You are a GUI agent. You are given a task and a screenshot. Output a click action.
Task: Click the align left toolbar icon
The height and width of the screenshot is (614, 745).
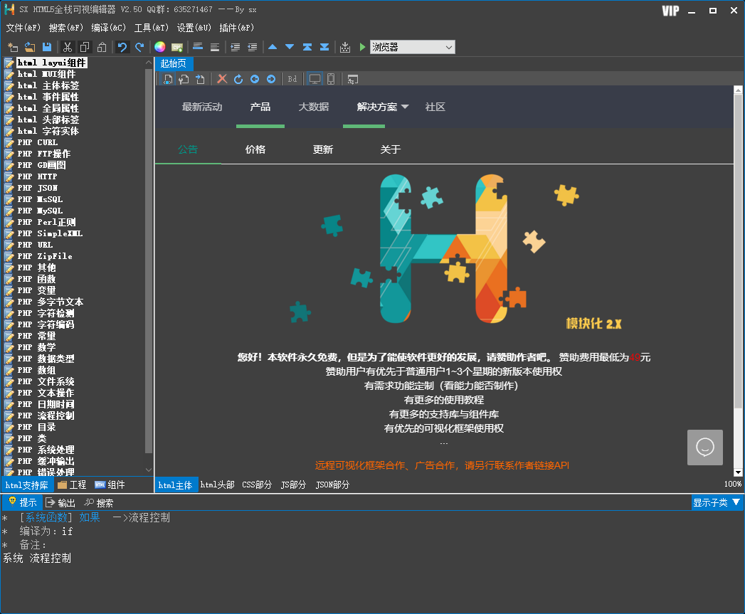click(x=198, y=47)
